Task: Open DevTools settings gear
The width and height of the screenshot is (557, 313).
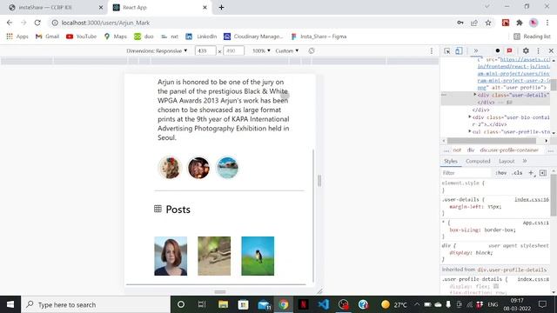Action: [x=526, y=50]
